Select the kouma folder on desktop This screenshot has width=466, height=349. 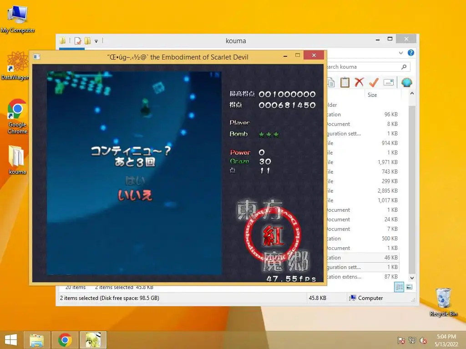coord(17,160)
